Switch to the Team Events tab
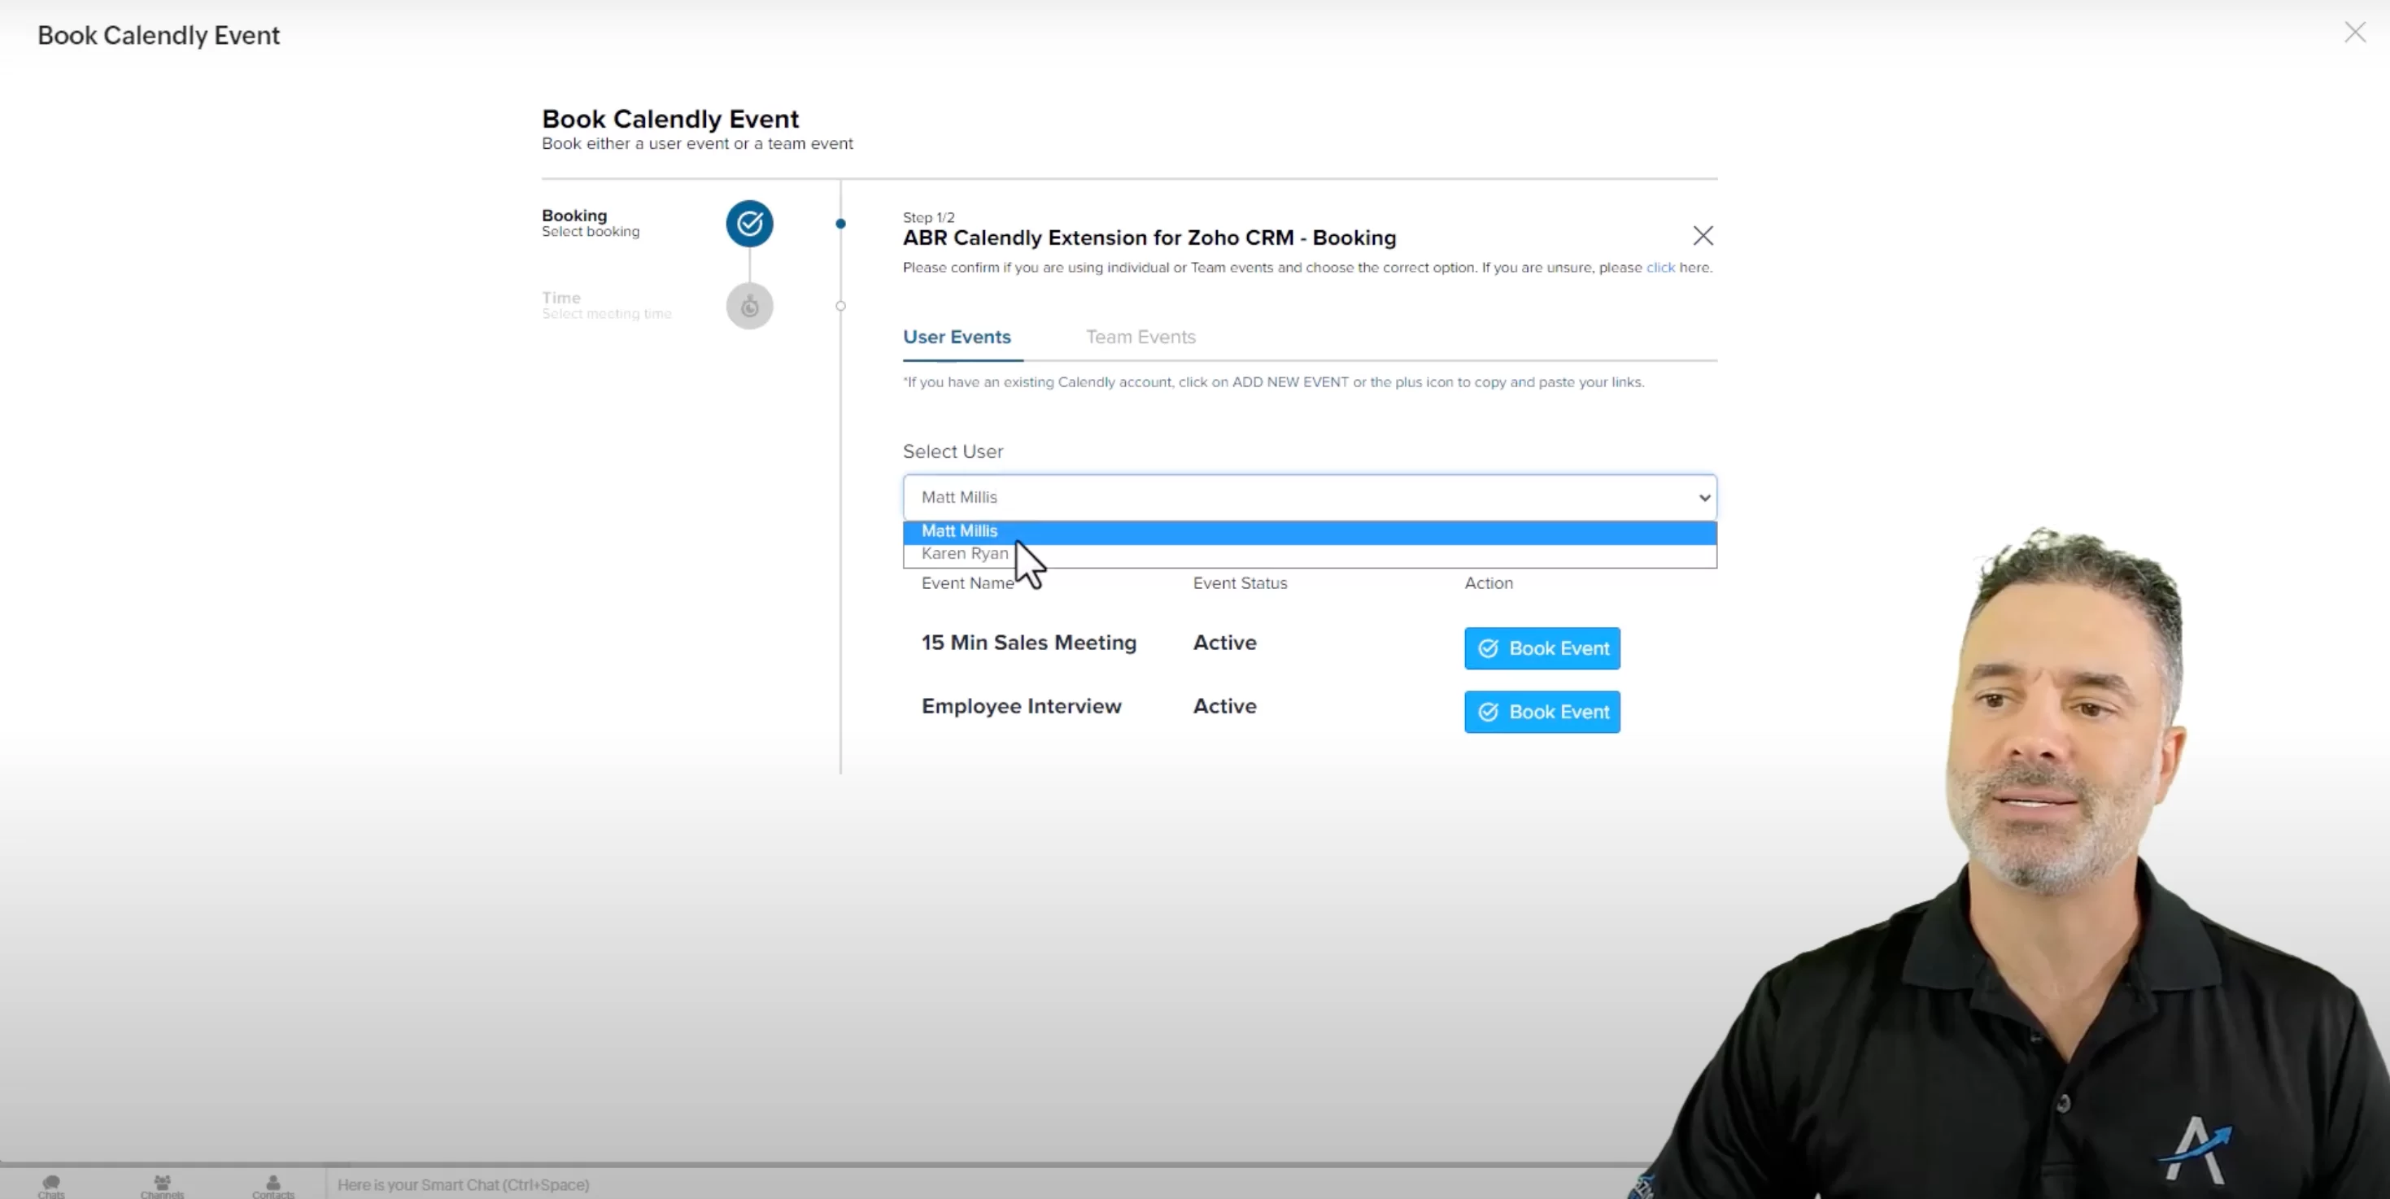Image resolution: width=2390 pixels, height=1199 pixels. [x=1140, y=337]
